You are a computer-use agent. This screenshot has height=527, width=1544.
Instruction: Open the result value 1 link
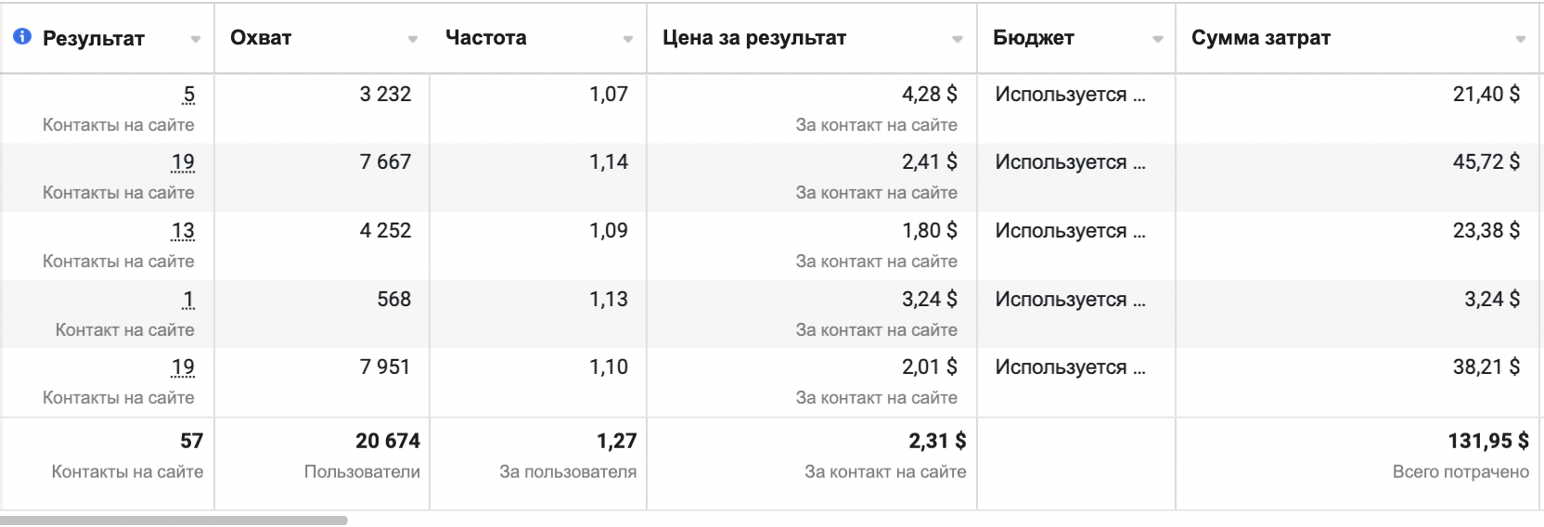pyautogui.click(x=189, y=300)
